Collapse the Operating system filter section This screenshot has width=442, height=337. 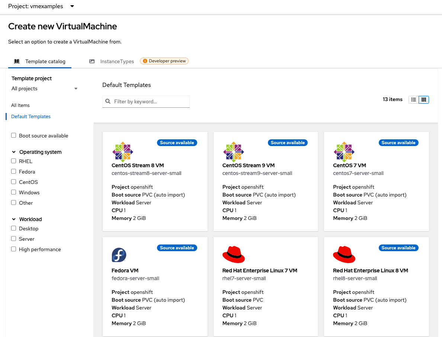click(14, 152)
